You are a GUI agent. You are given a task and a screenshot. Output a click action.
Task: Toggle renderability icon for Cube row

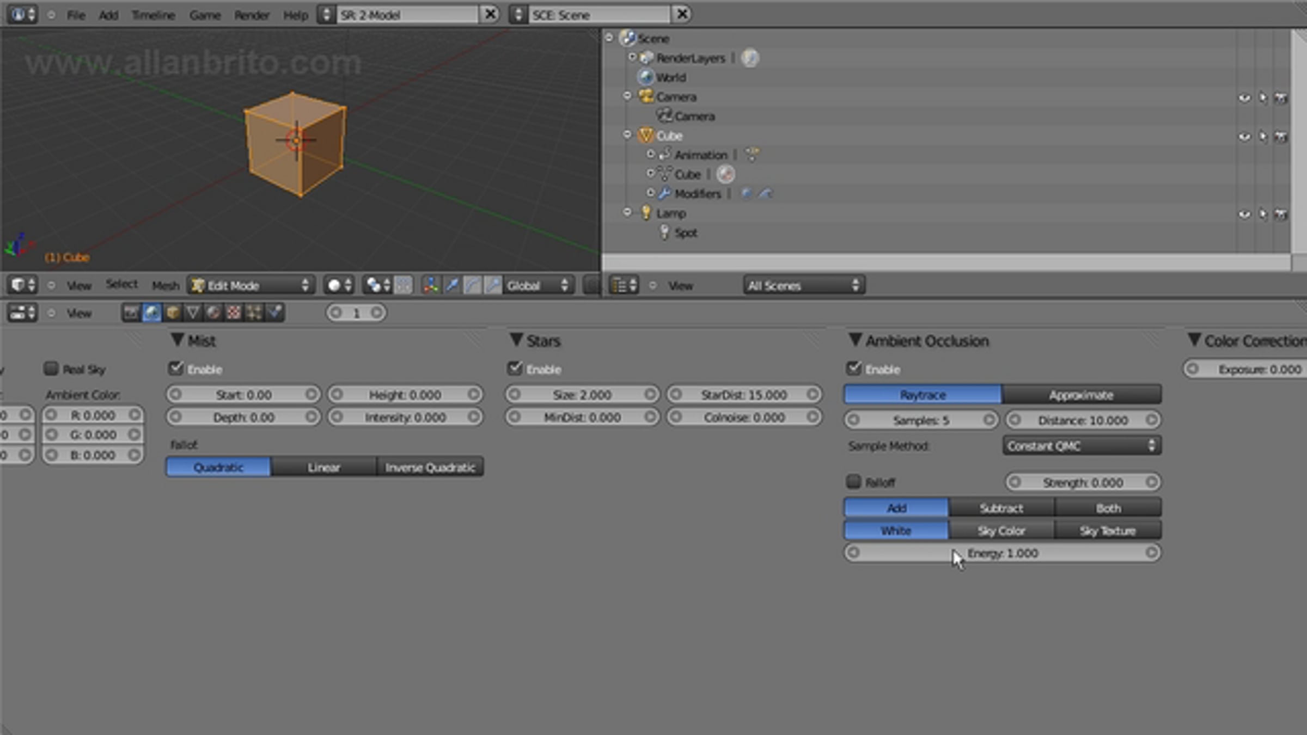(1280, 137)
